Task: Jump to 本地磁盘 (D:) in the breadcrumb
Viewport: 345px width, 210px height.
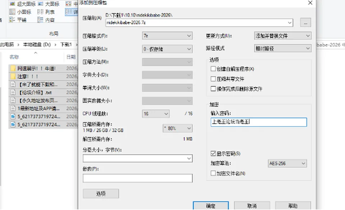Action: tap(37, 44)
